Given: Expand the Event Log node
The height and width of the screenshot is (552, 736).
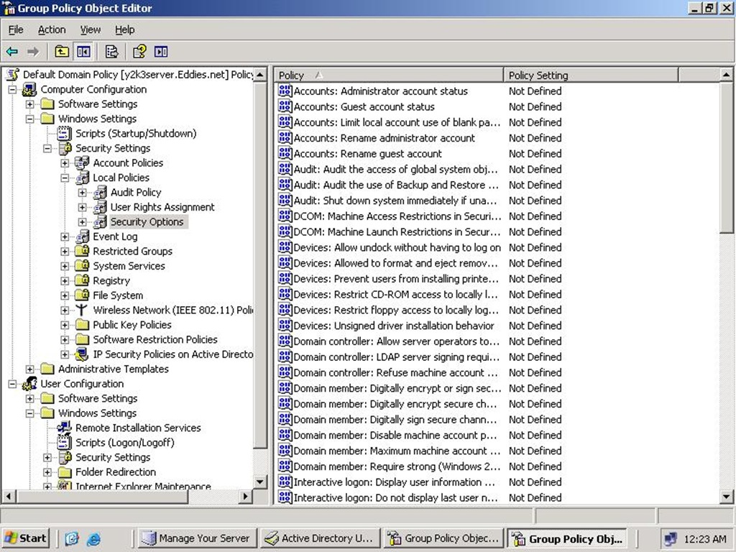Looking at the screenshot, I should 65,236.
